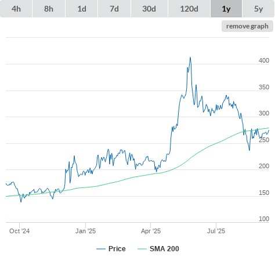This screenshot has height=264, width=275.
Task: Select the 30d range tab
Action: point(149,9)
